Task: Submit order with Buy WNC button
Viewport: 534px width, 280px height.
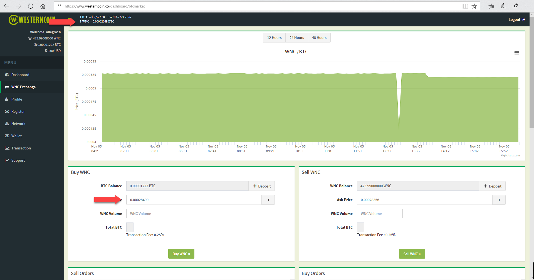Action: point(181,254)
